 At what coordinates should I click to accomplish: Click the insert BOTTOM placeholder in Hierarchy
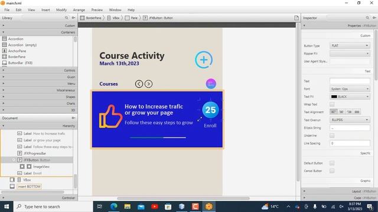pos(29,186)
